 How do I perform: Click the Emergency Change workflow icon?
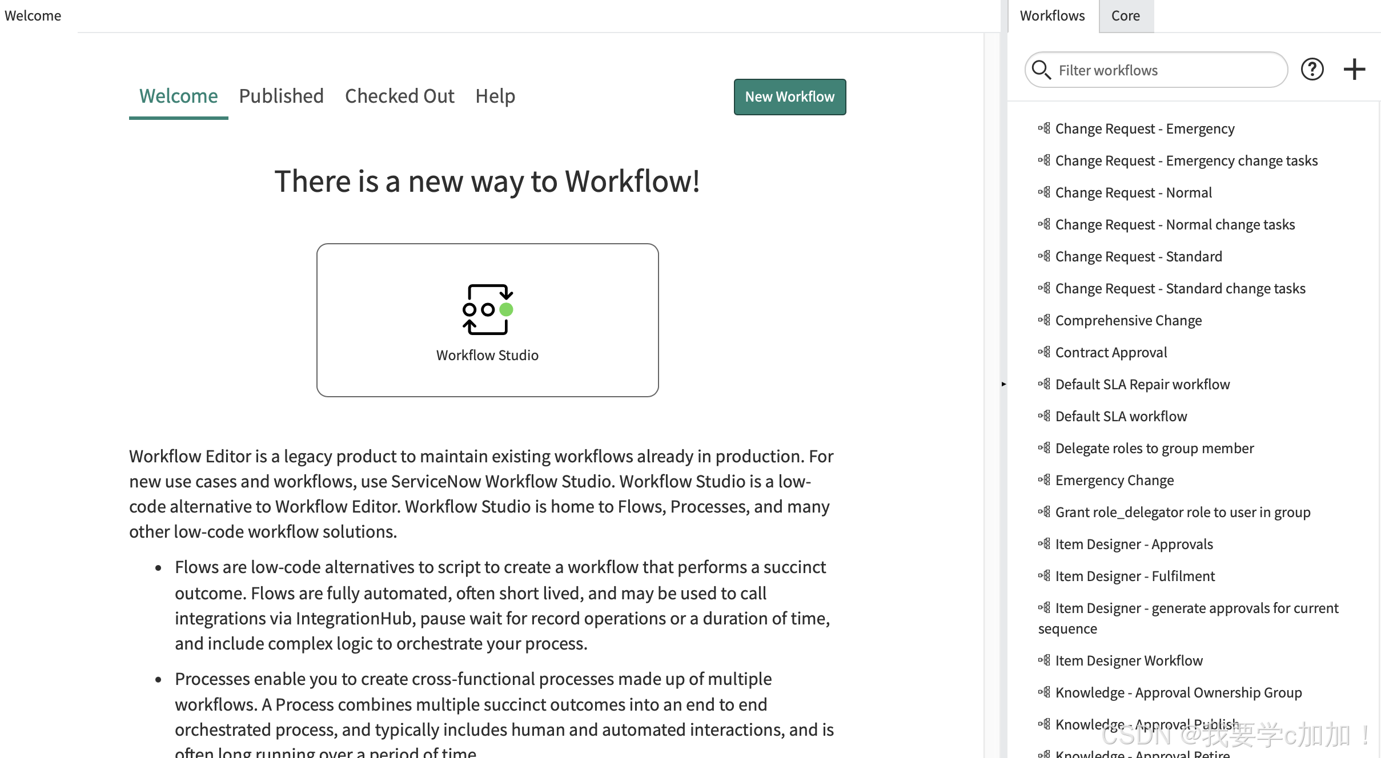click(x=1044, y=480)
